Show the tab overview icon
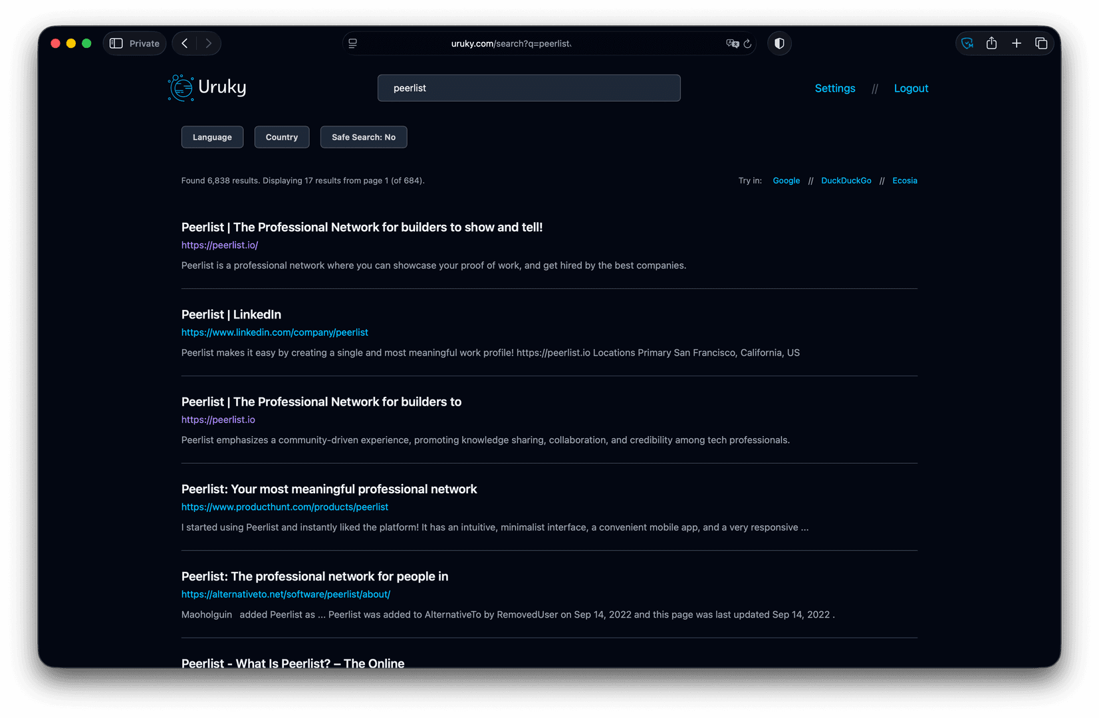The width and height of the screenshot is (1099, 718). pos(1041,43)
